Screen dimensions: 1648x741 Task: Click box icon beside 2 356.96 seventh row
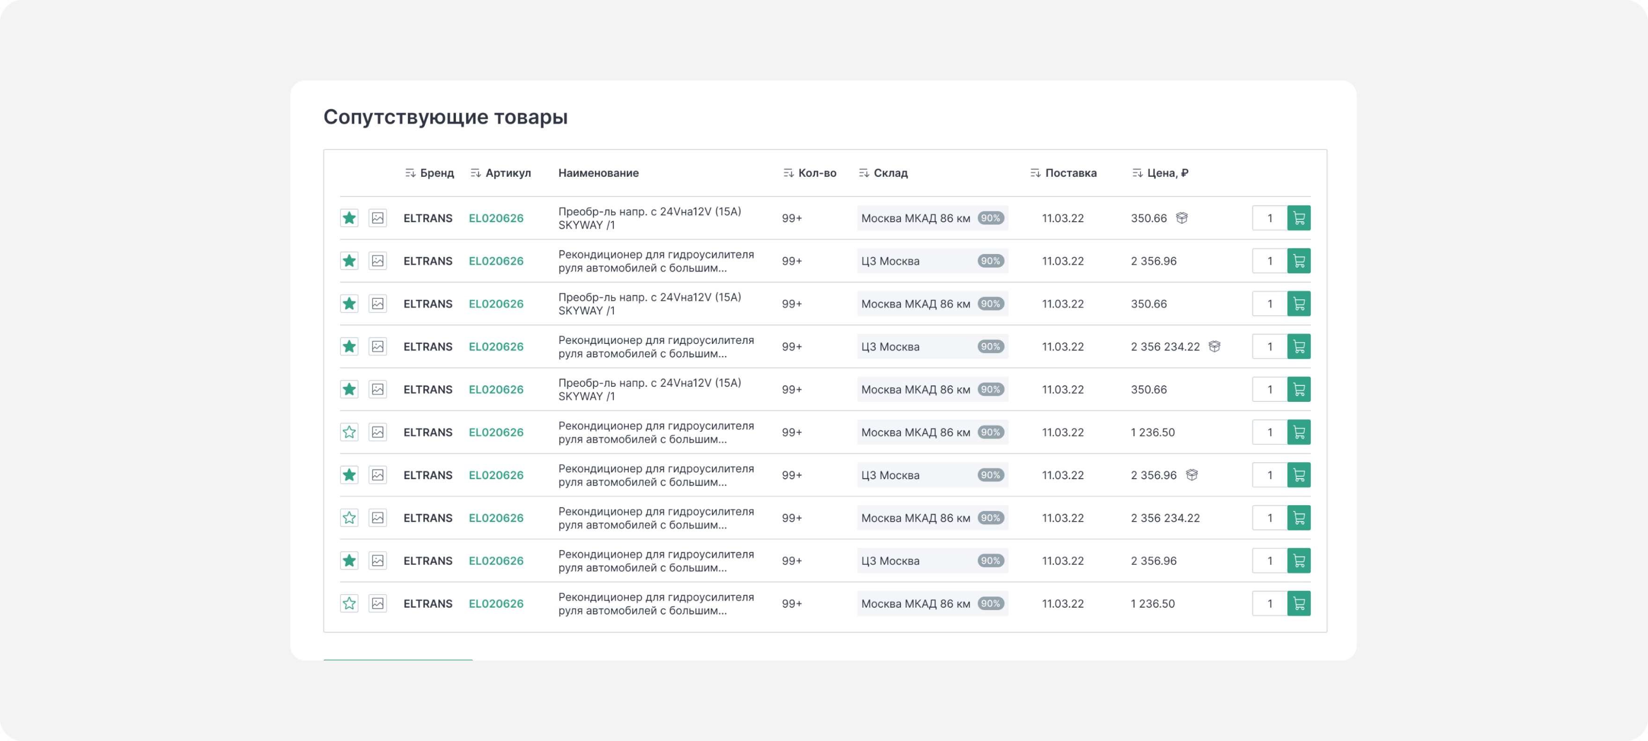click(x=1191, y=475)
